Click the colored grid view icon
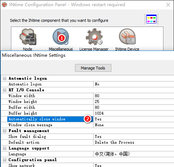Viewport: 174px width, 167px height. [151, 19]
